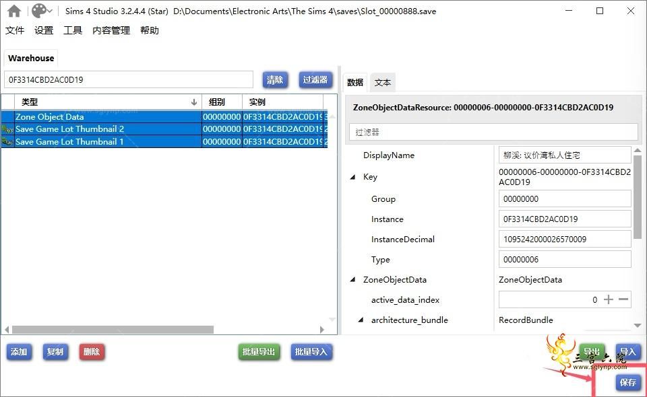The width and height of the screenshot is (647, 397).
Task: Edit the DisplayName value field
Action: click(x=565, y=155)
